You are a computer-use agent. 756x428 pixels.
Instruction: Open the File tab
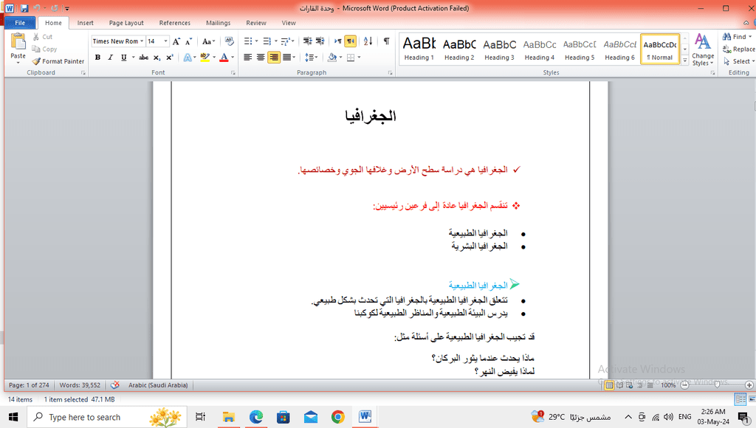(20, 23)
